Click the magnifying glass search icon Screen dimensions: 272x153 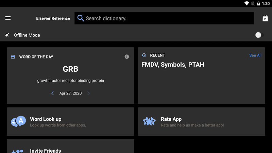[81, 18]
